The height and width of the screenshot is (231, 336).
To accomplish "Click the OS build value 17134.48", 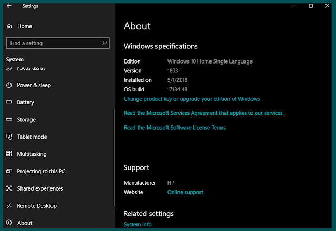I will coord(177,89).
